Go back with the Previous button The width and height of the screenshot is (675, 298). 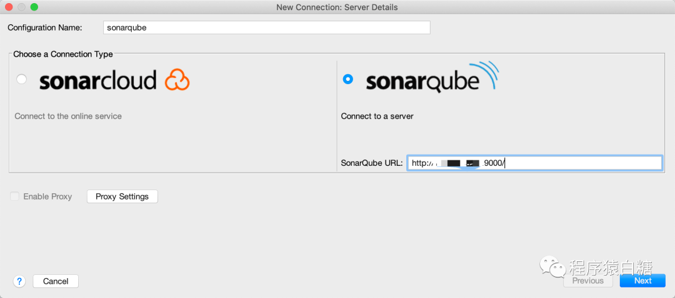click(x=587, y=281)
